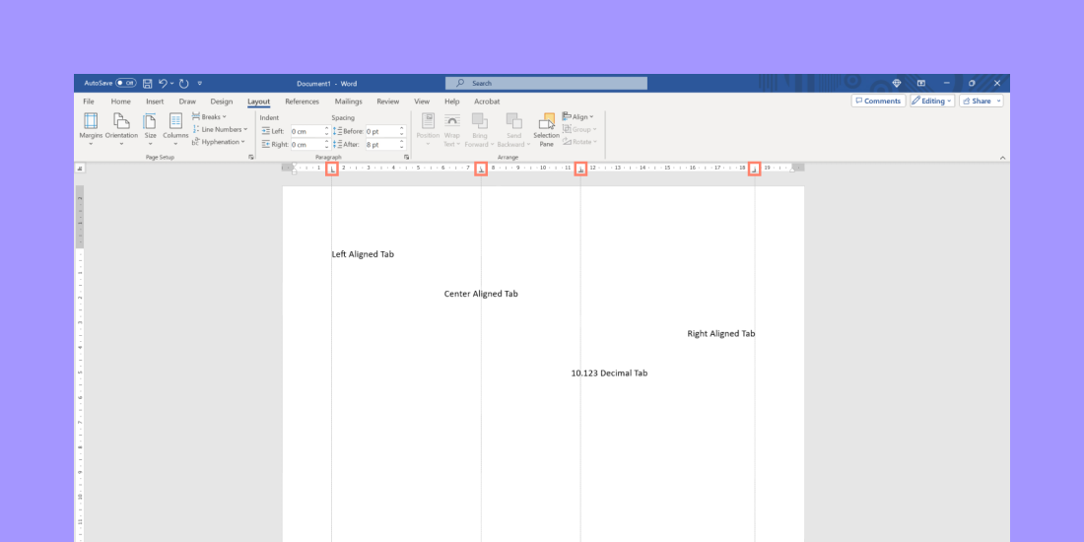The width and height of the screenshot is (1084, 542).
Task: Open the Orientation menu
Action: coord(121,129)
